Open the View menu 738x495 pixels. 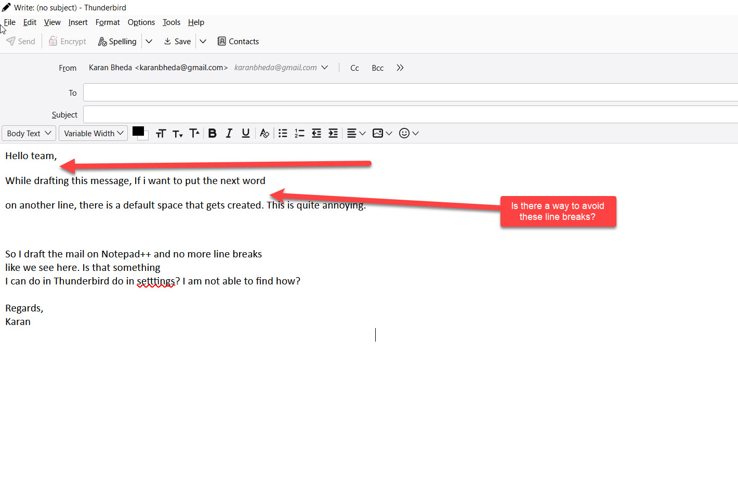[x=52, y=22]
